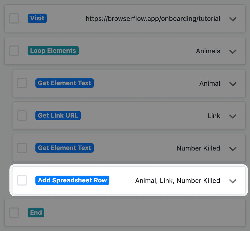Select the Get Link URL badge
250x231 pixels.
click(58, 115)
